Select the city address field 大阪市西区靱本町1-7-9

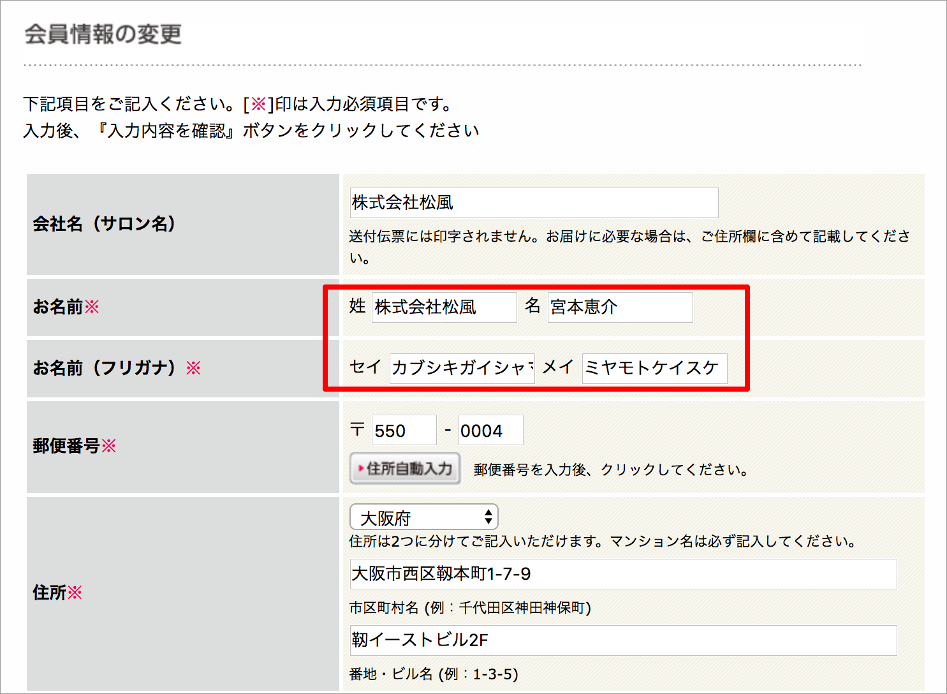tap(623, 574)
